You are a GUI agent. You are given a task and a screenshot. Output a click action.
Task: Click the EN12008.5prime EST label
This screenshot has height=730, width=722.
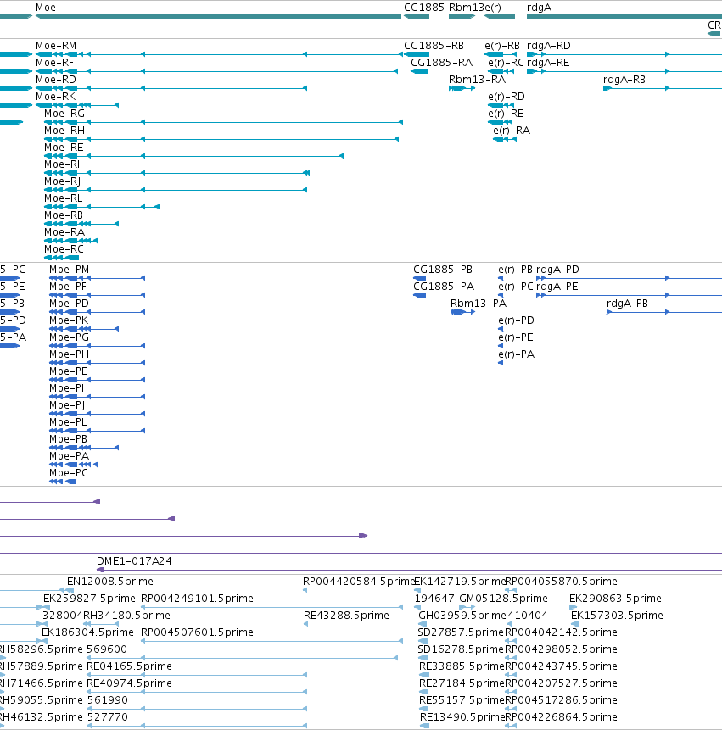coord(110,582)
